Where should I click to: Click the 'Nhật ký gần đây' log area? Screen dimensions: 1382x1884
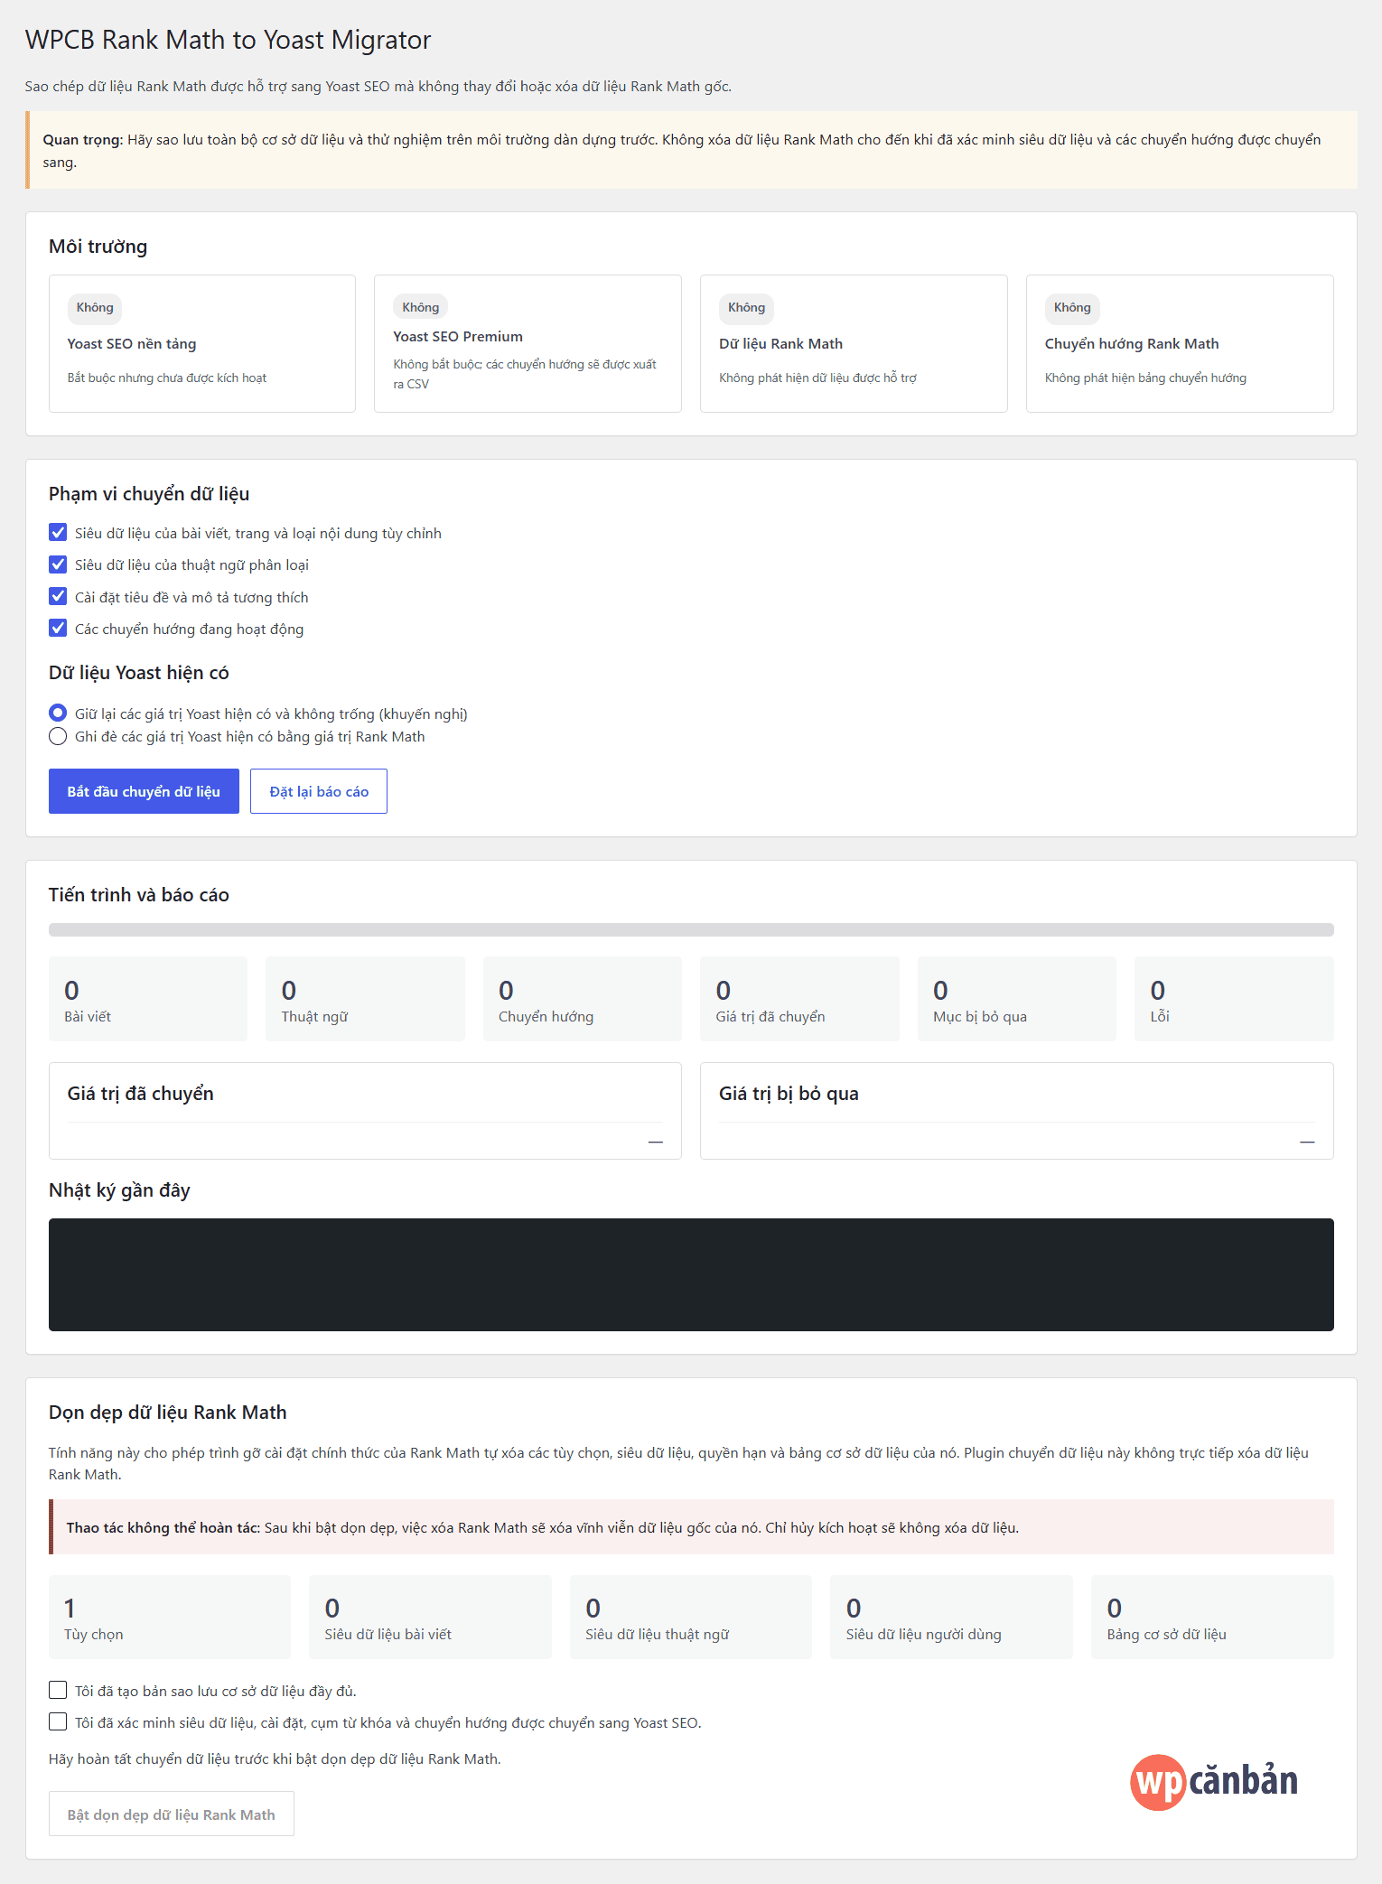click(x=691, y=1274)
